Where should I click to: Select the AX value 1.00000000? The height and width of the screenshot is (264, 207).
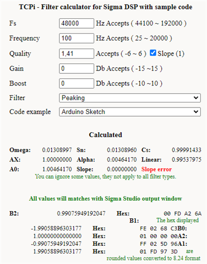[x=57, y=159]
